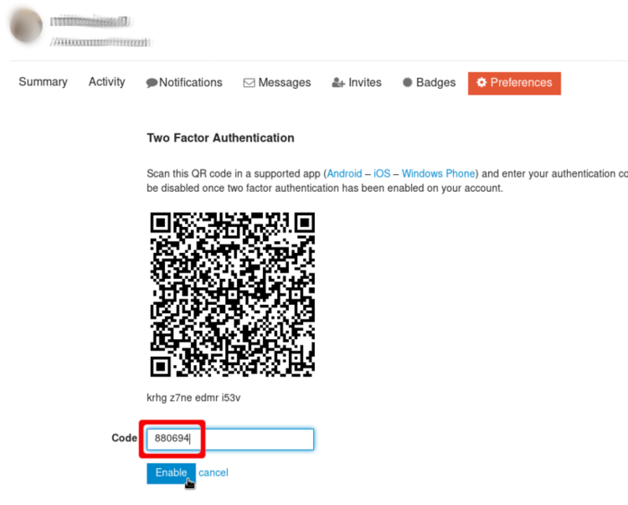Go to the Notifications tab label
The width and height of the screenshot is (628, 505).
point(191,83)
